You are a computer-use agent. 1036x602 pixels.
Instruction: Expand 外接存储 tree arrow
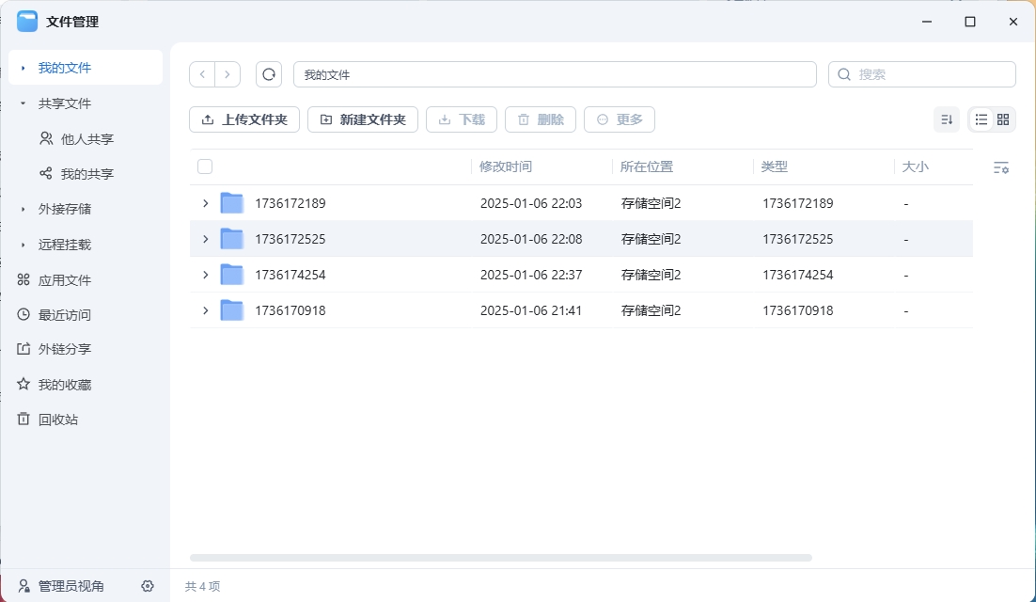[24, 209]
